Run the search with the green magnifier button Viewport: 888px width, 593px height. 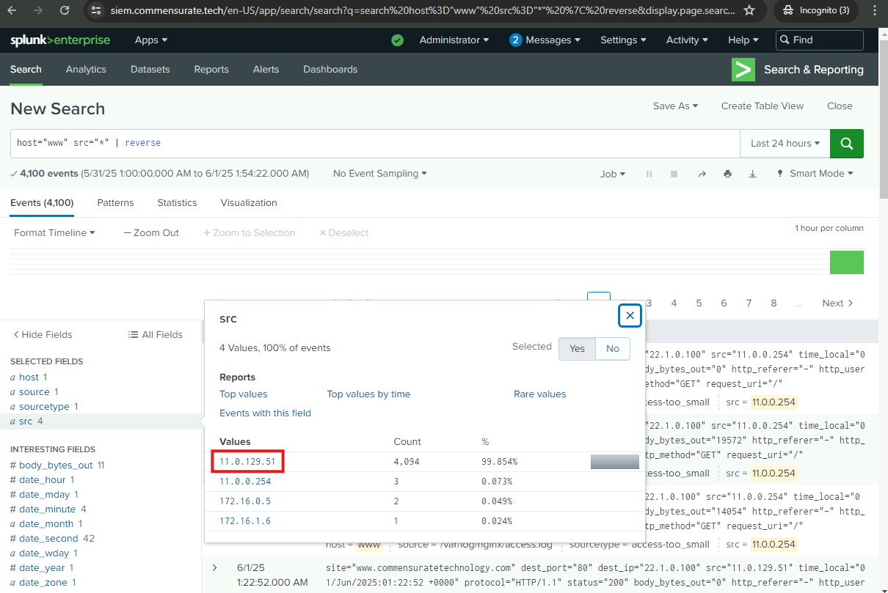[846, 144]
